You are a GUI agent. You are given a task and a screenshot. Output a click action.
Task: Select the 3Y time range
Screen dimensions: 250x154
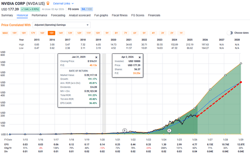(162, 33)
